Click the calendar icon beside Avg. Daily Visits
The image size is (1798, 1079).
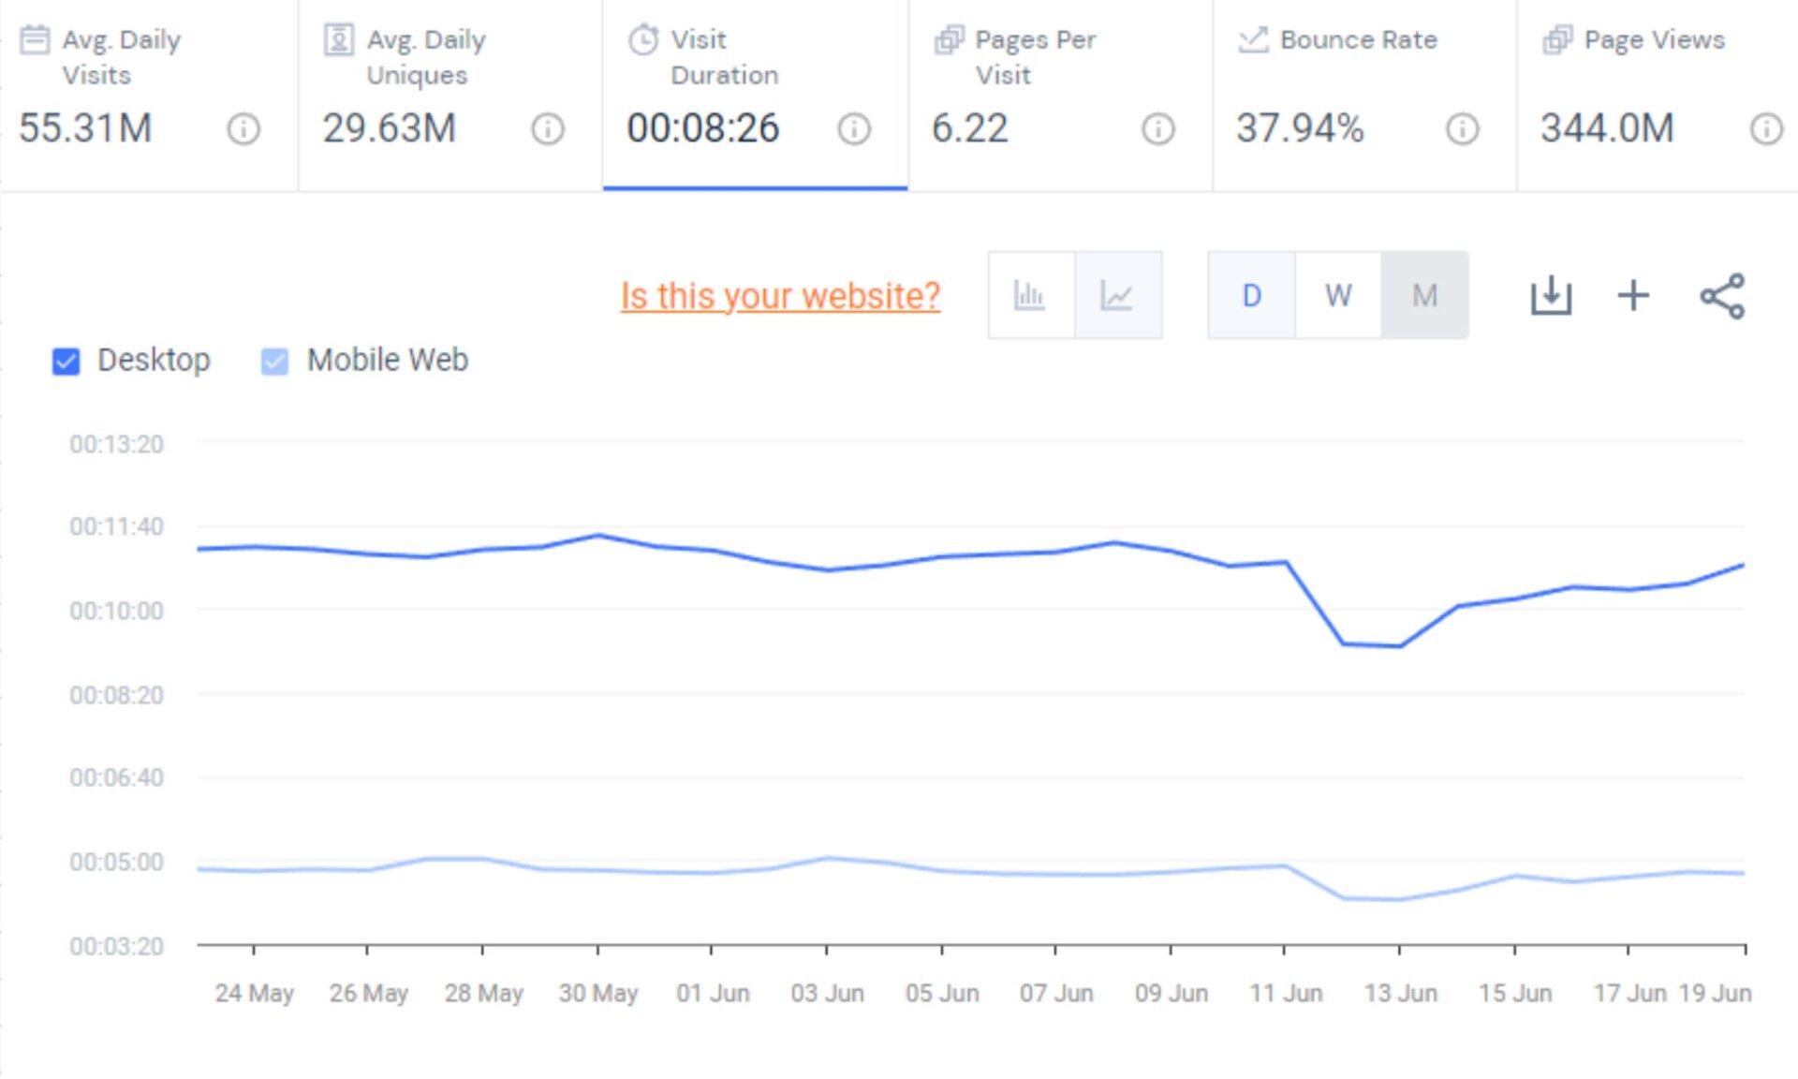36,39
